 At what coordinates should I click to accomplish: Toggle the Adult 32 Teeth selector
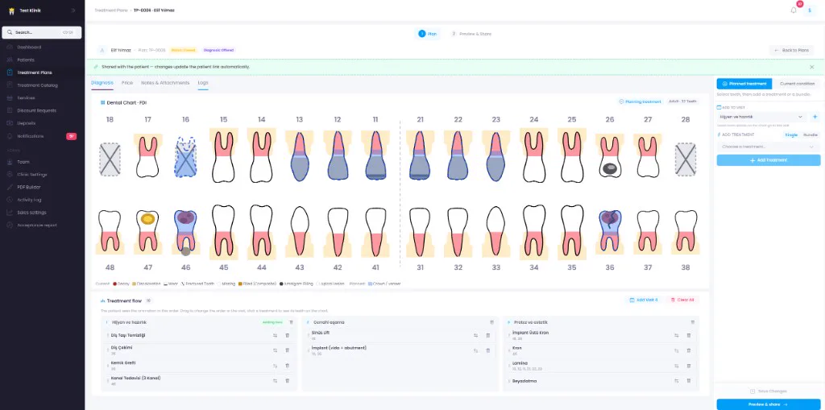(682, 101)
